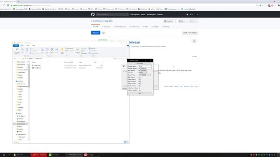Viewport: 280px width, 157px height.
Task: Open the Account Type dropdown in Add Account
Action: pos(146,75)
